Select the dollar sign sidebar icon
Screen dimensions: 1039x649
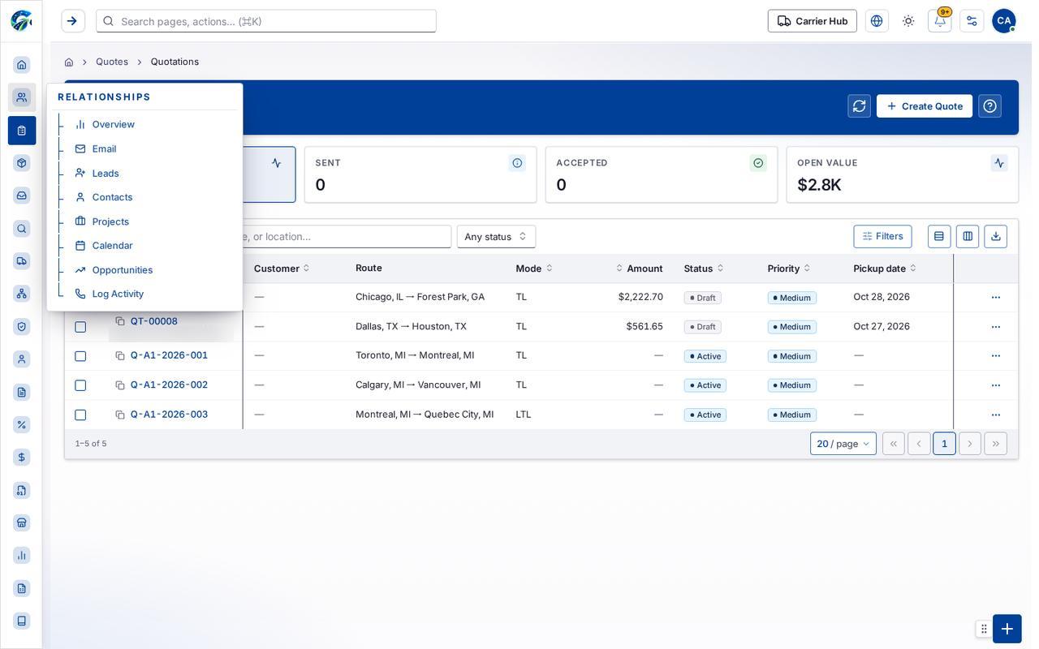[x=22, y=458]
